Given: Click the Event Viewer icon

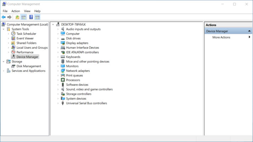Looking at the screenshot, I should pyautogui.click(x=13, y=38).
